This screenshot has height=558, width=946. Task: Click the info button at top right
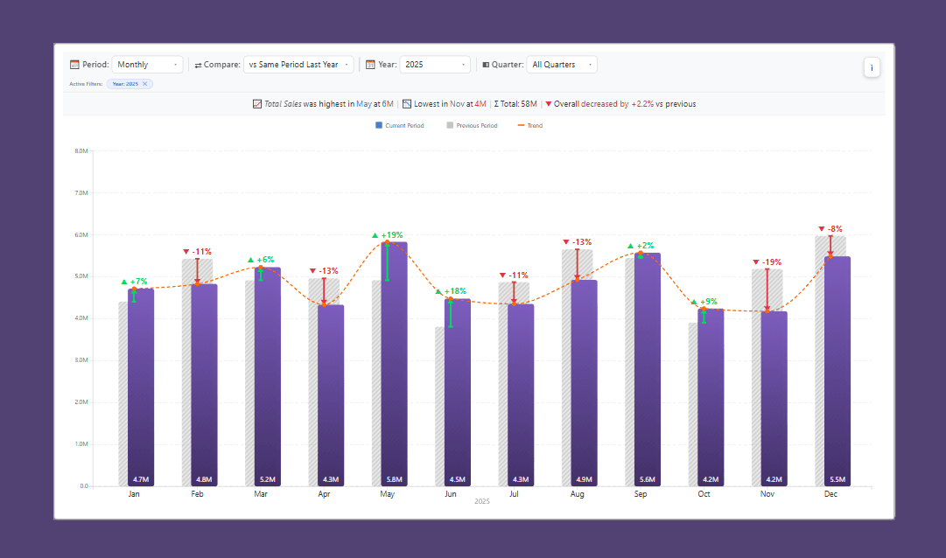(x=872, y=67)
